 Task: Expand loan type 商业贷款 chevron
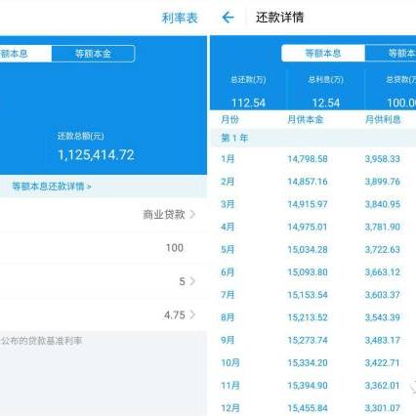(192, 214)
